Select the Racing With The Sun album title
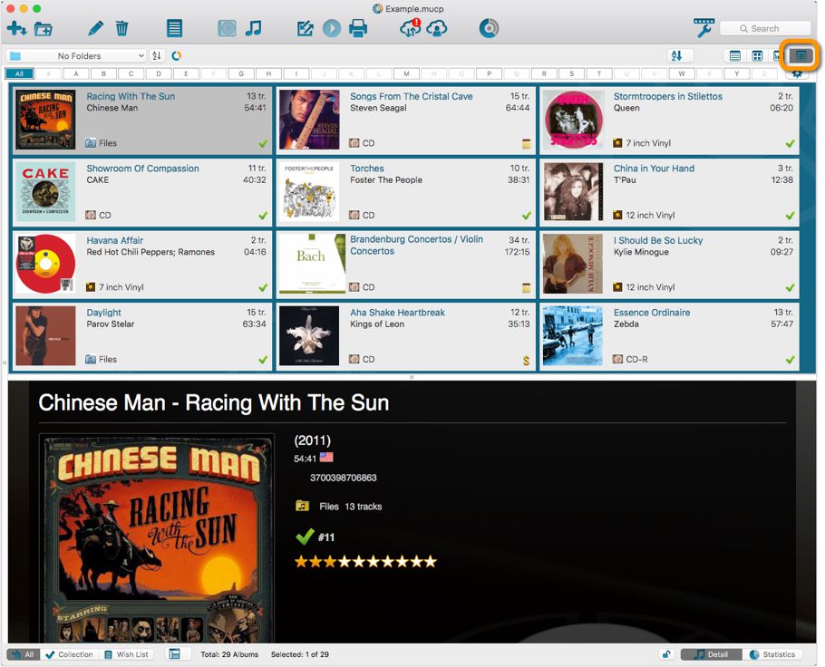Viewport: 825px width, 667px height. click(131, 96)
